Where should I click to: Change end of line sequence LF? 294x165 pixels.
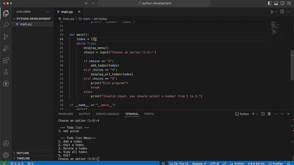(224, 163)
